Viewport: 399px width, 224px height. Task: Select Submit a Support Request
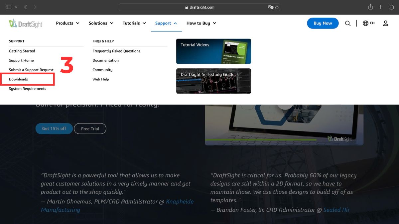pos(31,70)
